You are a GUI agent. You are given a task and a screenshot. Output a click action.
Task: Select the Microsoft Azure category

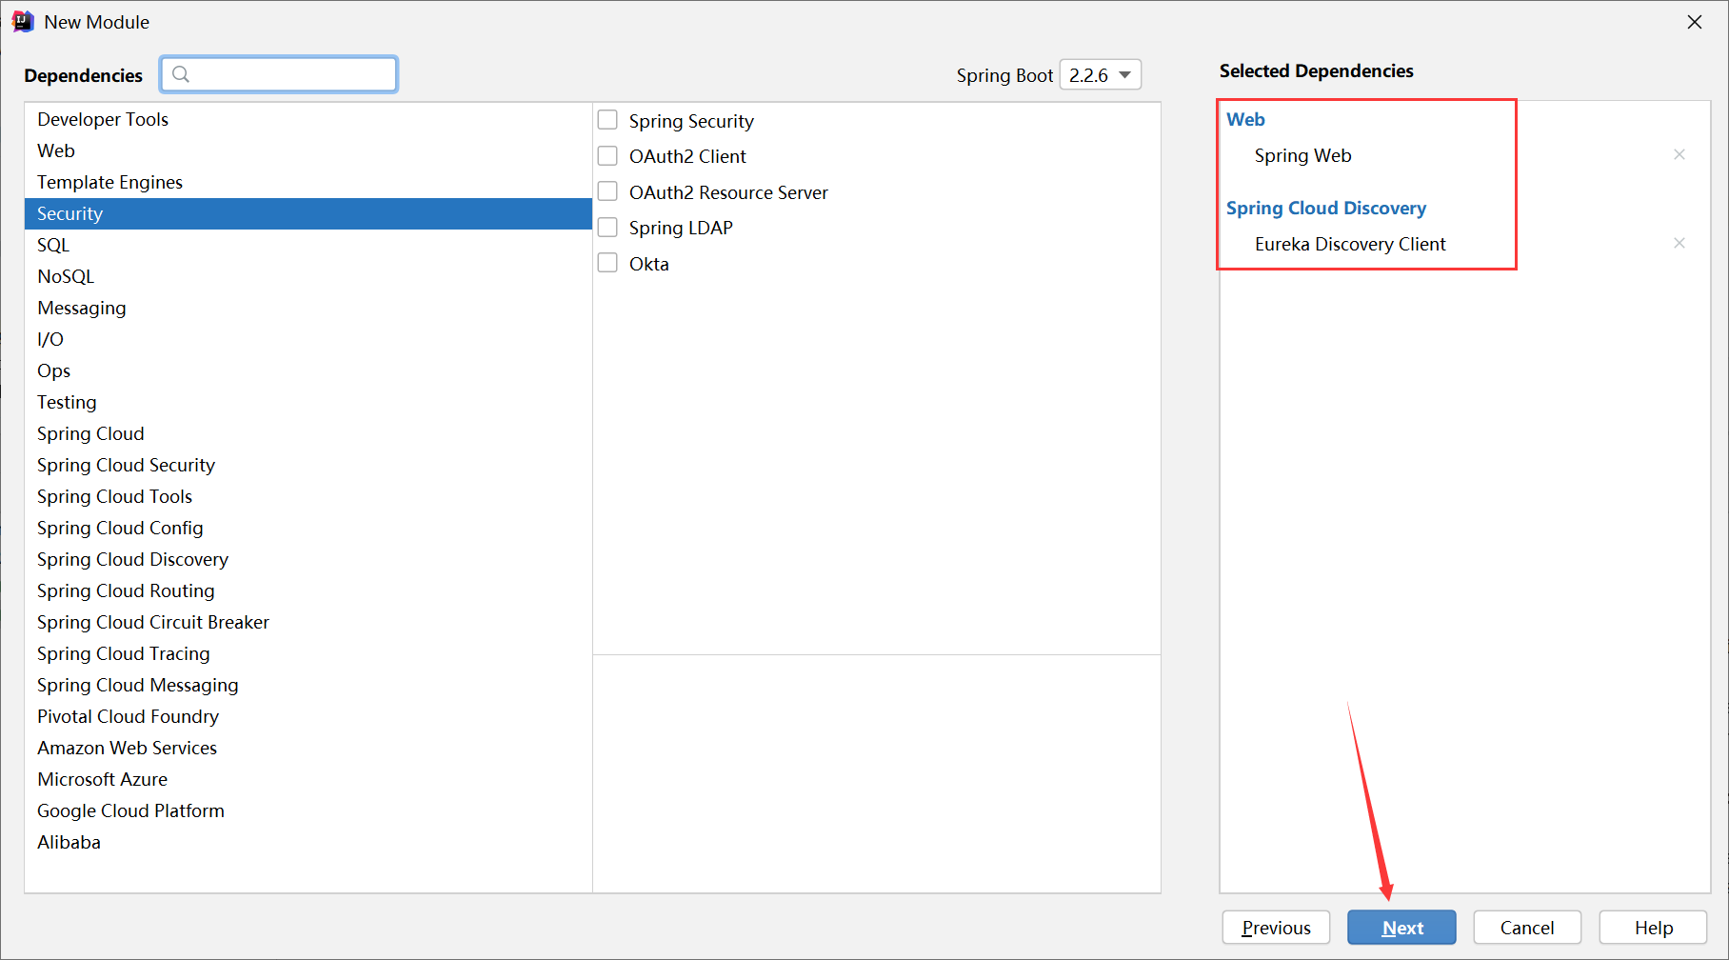coord(308,779)
